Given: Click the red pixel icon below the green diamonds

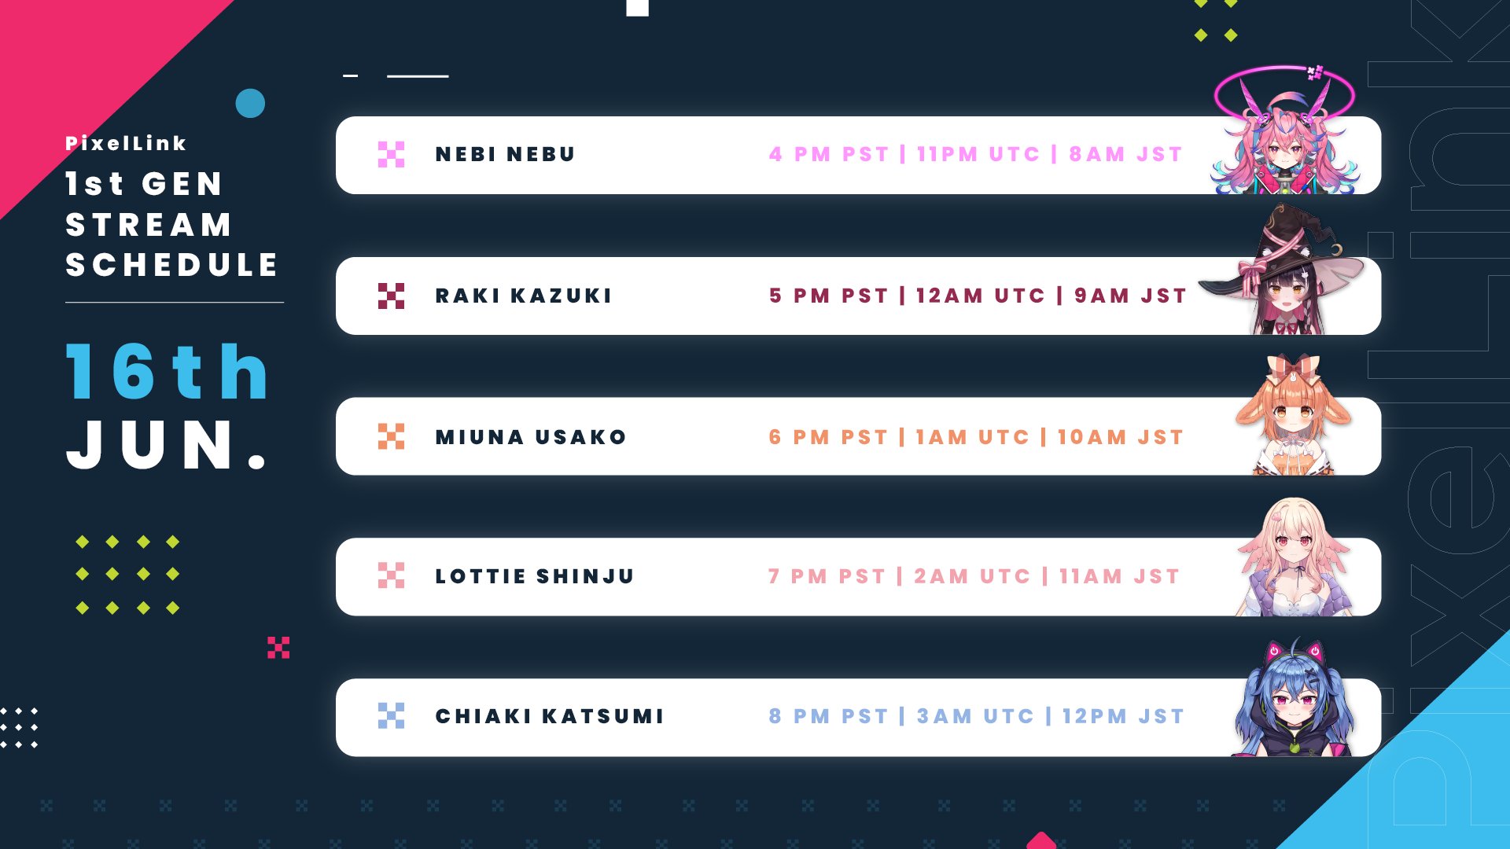Looking at the screenshot, I should click(278, 647).
